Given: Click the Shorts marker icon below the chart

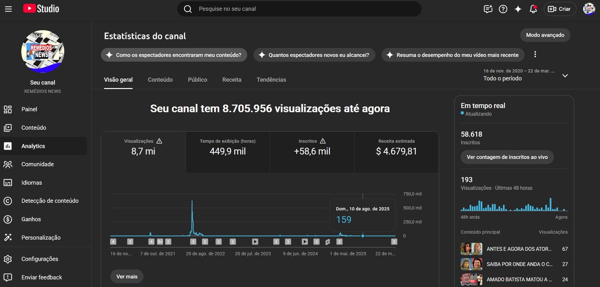Looking at the screenshot, I should [x=328, y=242].
